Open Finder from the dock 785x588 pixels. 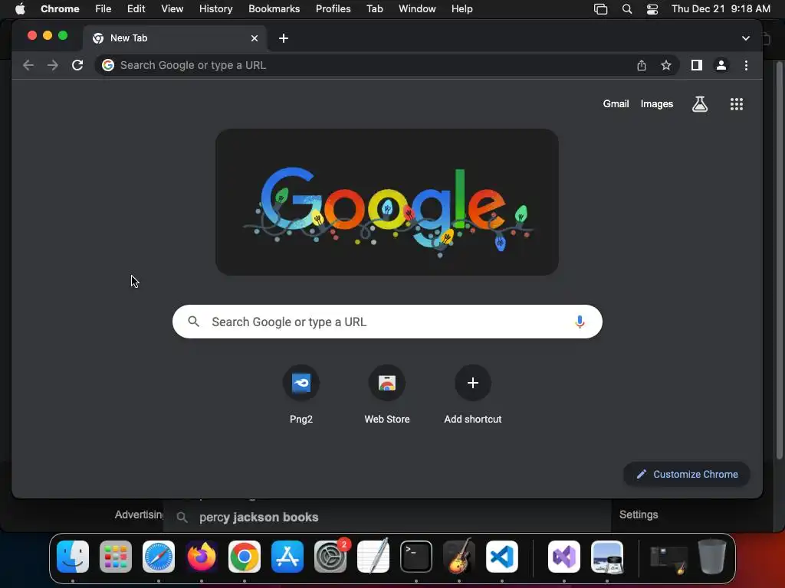pyautogui.click(x=73, y=557)
